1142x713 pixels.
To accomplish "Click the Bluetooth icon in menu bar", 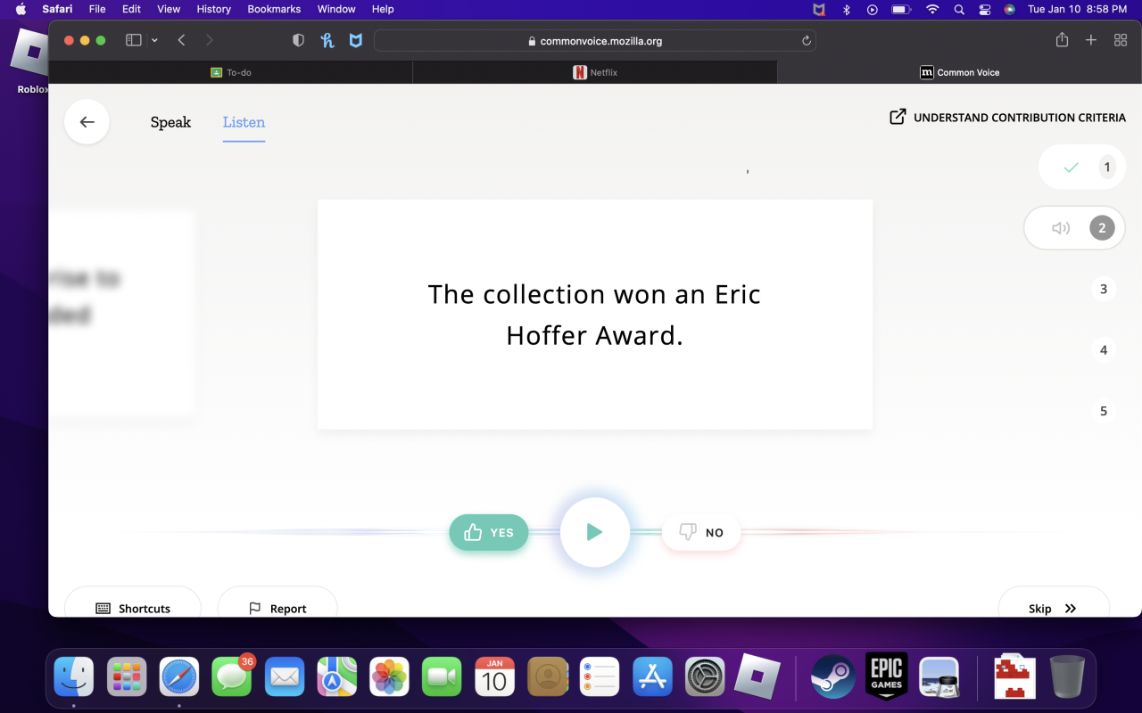I will pyautogui.click(x=847, y=9).
